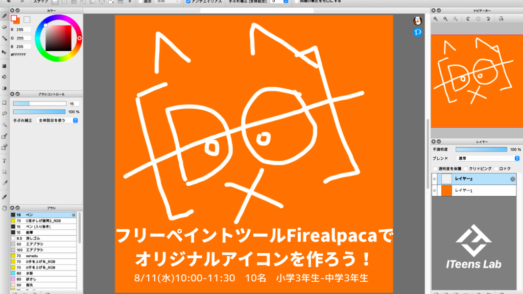
Task: Select the Move tool
Action: click(4, 52)
